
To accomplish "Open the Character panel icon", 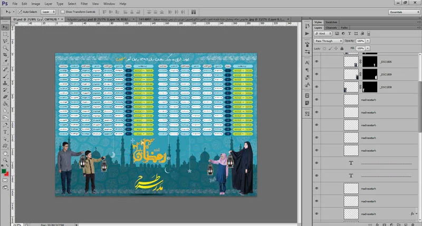I will pos(307,62).
